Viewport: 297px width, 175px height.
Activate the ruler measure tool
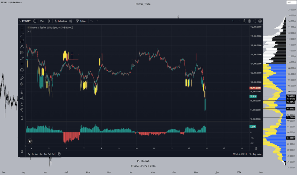pyautogui.click(x=22, y=78)
